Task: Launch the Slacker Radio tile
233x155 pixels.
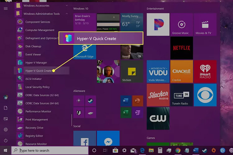Action: click(x=158, y=95)
